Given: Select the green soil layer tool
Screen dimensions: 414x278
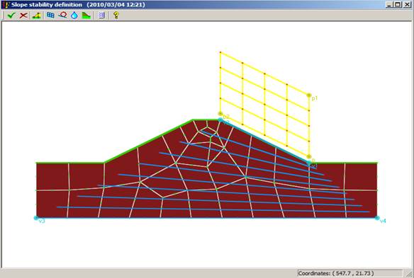Looking at the screenshot, I should [86, 16].
